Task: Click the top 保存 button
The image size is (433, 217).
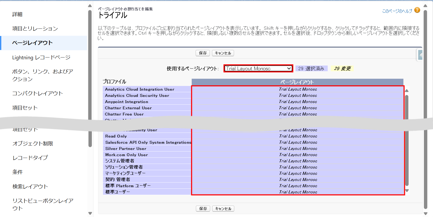Action: (x=203, y=53)
